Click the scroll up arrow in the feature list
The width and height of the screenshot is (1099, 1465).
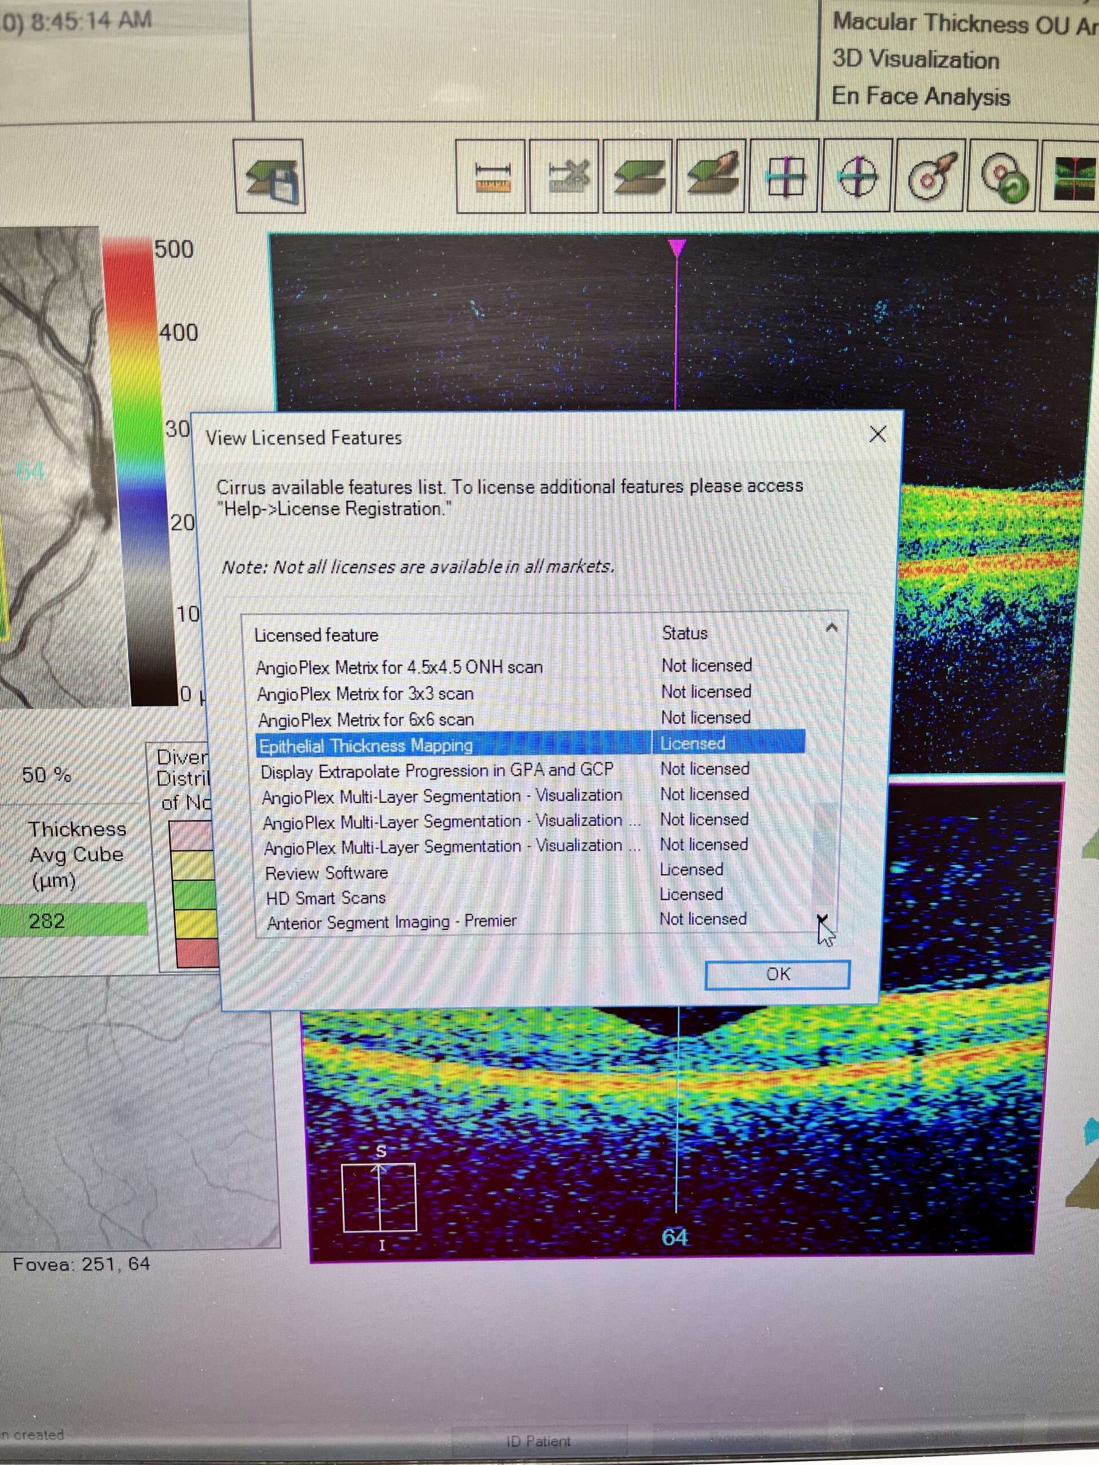pos(832,627)
